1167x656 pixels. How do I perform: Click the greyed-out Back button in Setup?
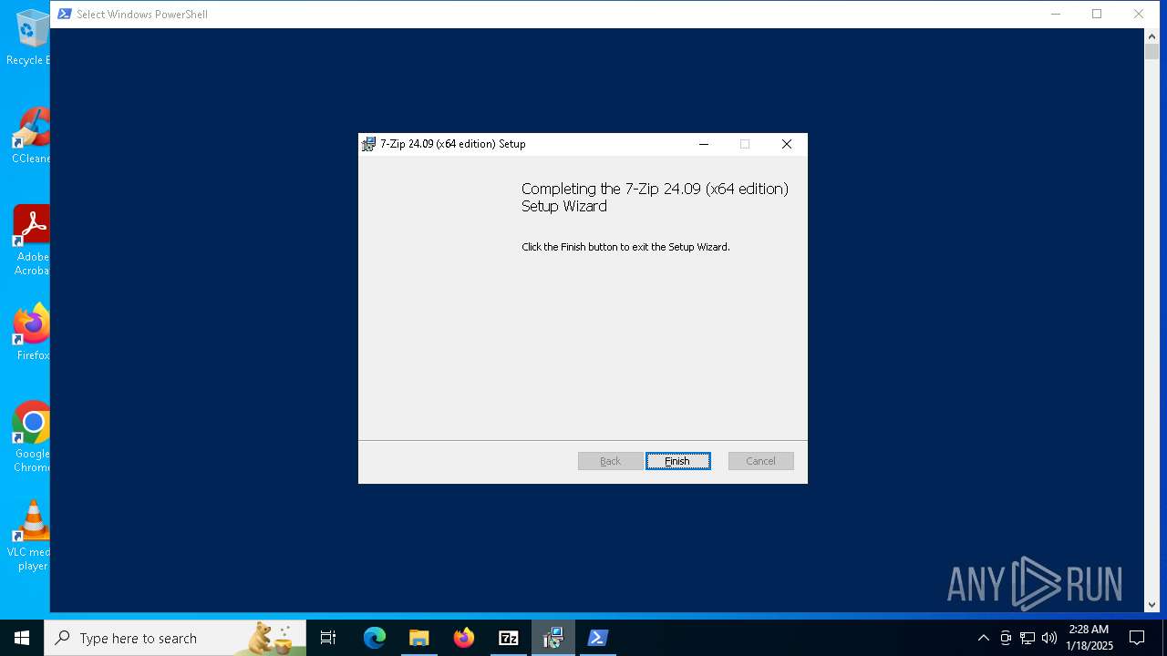tap(610, 461)
